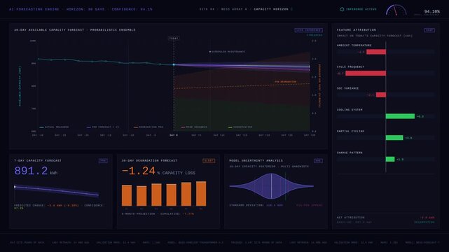
Task: Click the last orange degradation bar
Action: click(x=201, y=194)
